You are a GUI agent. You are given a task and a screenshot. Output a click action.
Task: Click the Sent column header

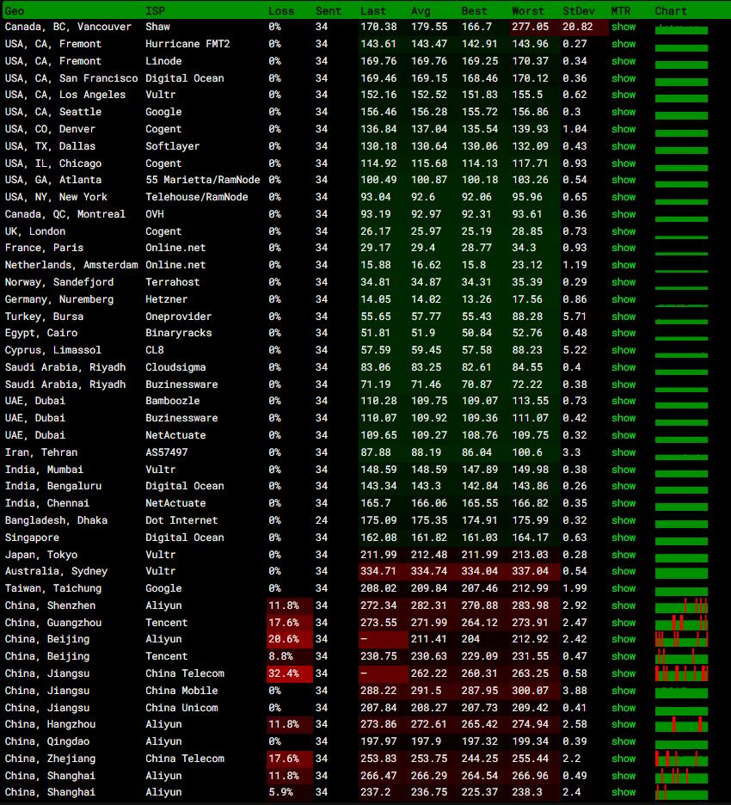(329, 11)
